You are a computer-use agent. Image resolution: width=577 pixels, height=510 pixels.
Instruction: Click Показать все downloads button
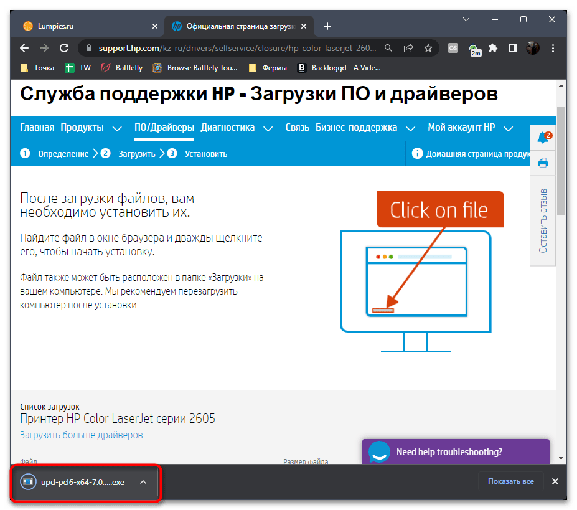(x=511, y=481)
